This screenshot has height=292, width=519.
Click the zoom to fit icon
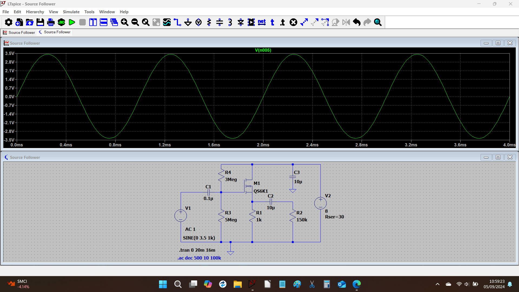click(146, 22)
